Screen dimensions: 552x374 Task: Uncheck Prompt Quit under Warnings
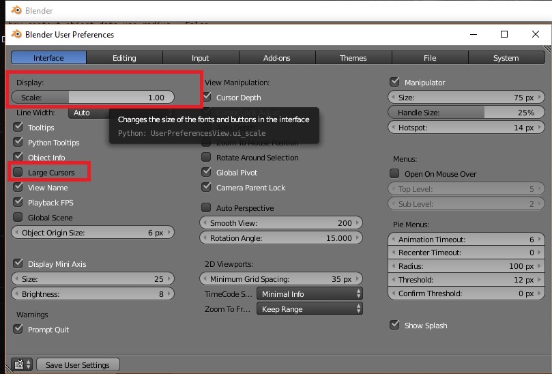[18, 329]
